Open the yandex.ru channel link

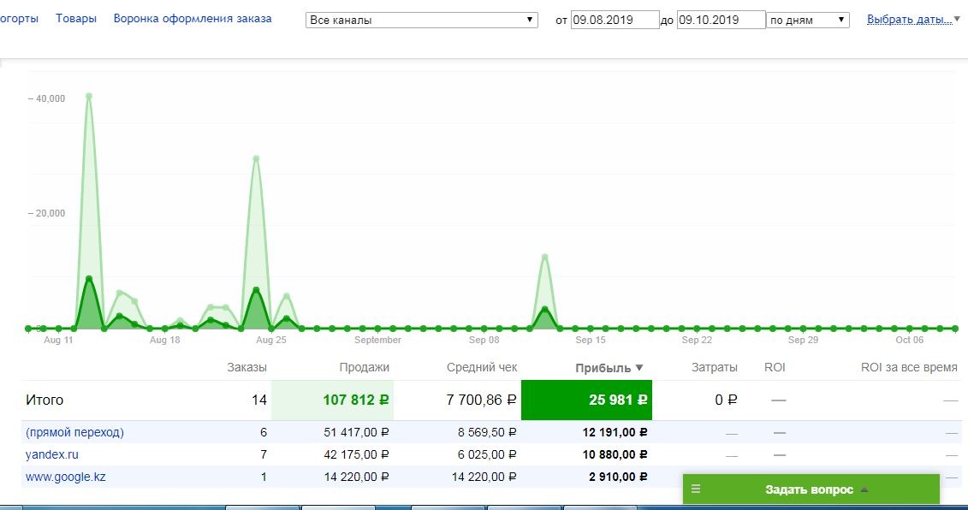[52, 454]
